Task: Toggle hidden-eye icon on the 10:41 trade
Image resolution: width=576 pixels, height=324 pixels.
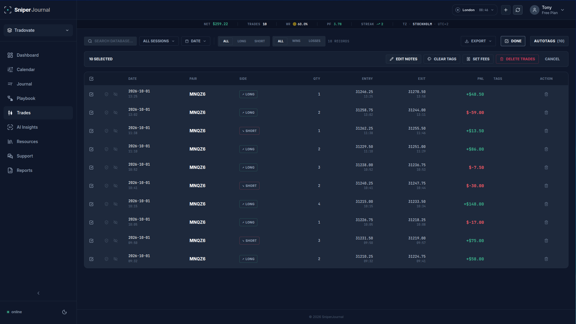Action: (115, 186)
